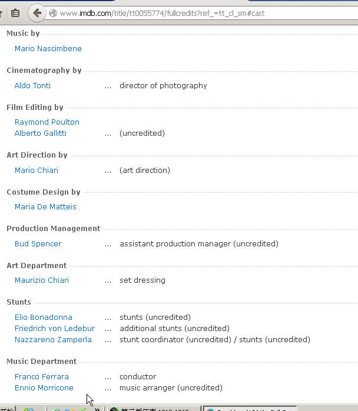Screen dimensions: 358x411
Task: Open Ennio Morricone's profile link
Action: coord(44,387)
